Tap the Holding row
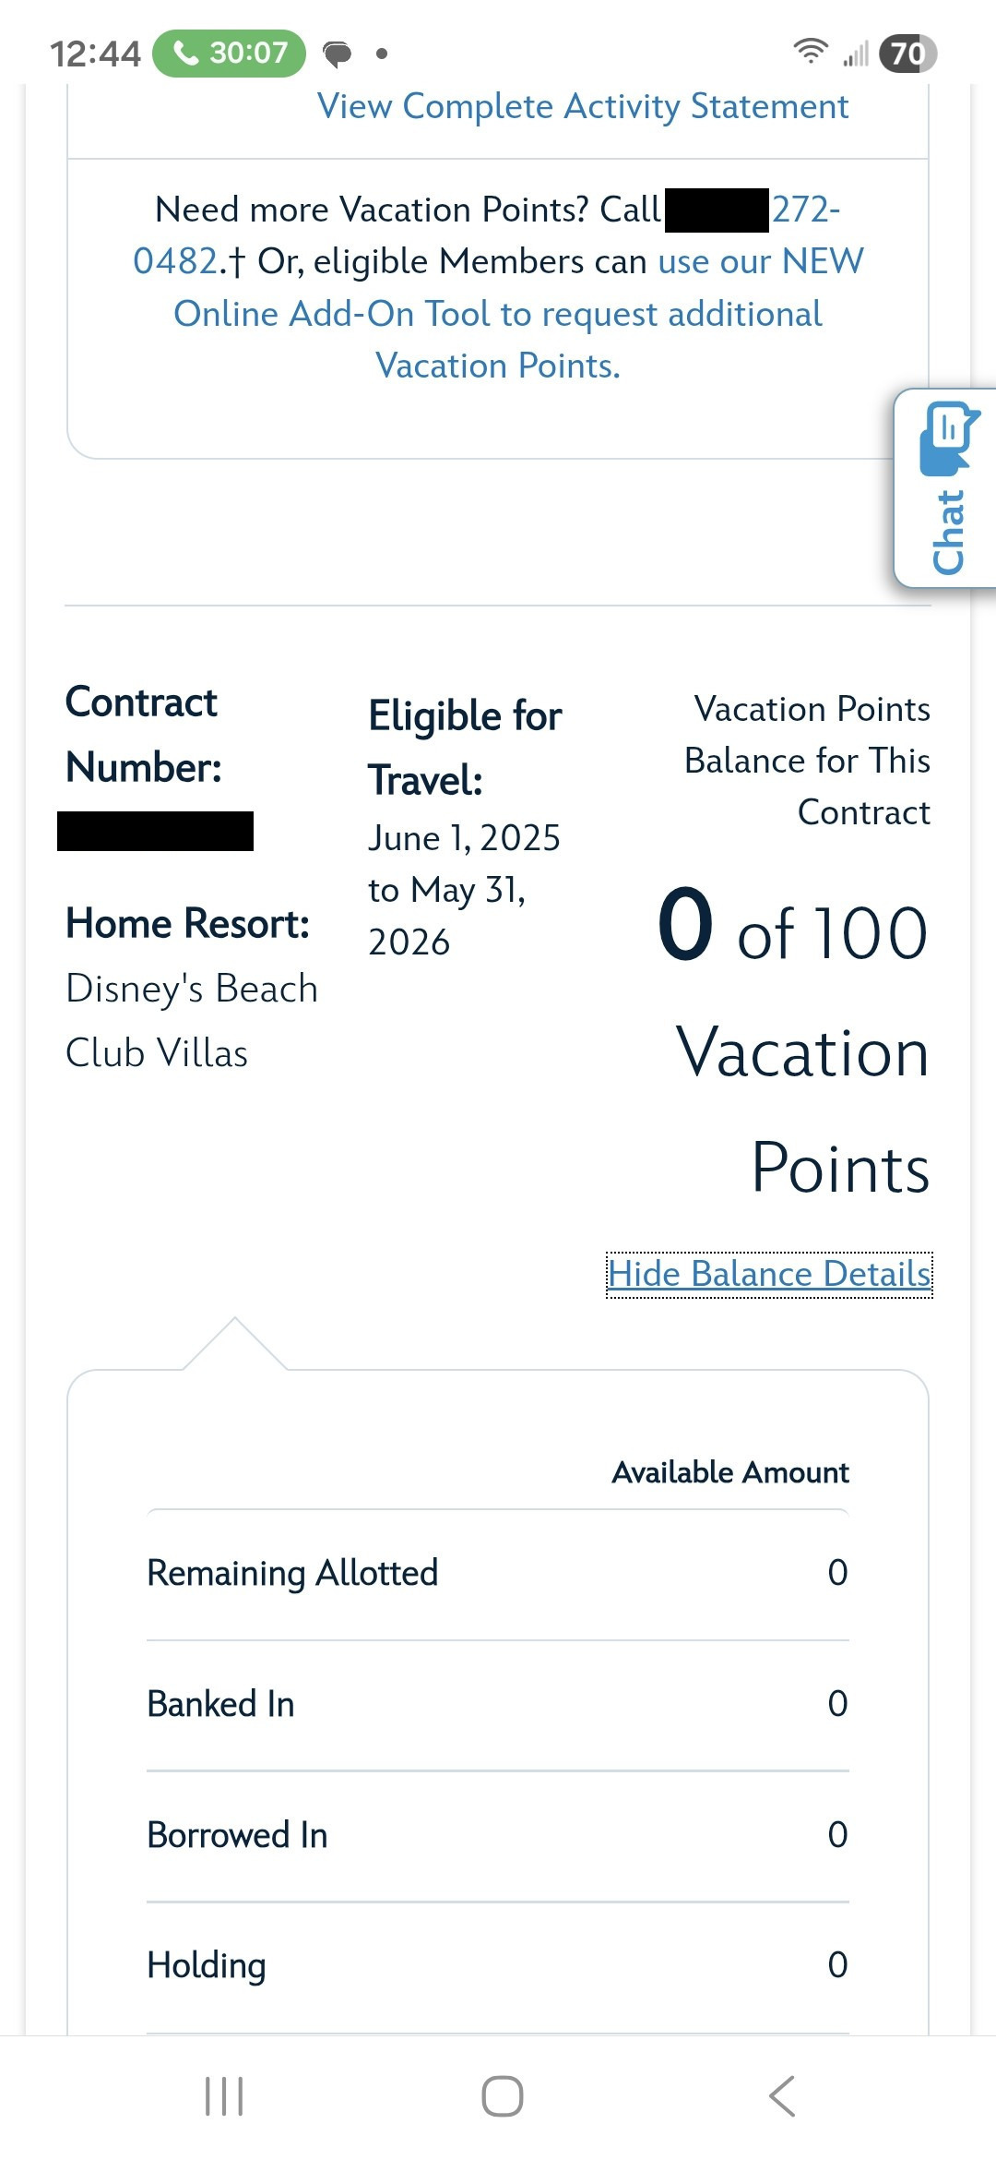Image resolution: width=996 pixels, height=2160 pixels. [x=498, y=1965]
